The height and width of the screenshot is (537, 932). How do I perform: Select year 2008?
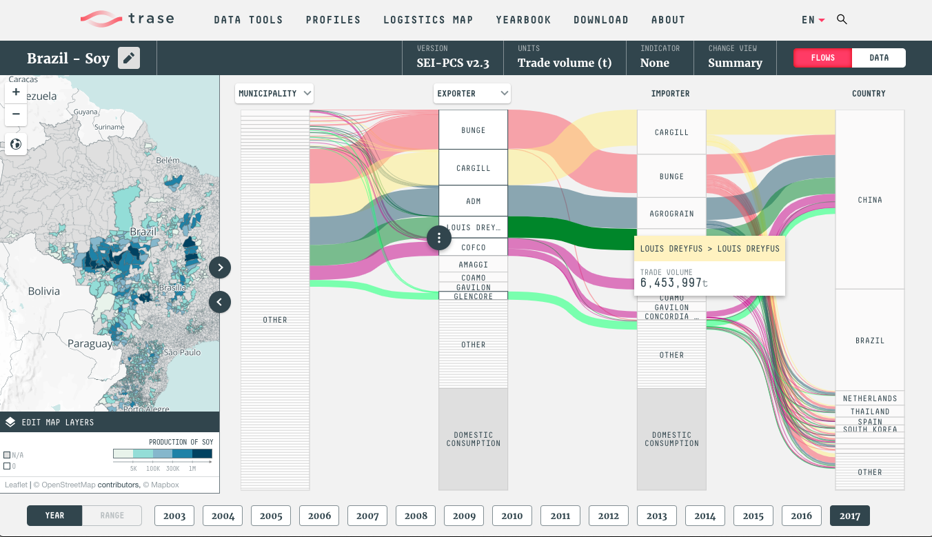[x=416, y=516]
